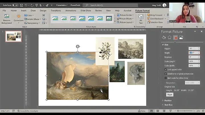Uncheck Relative to original picture size
205x115 pixels.
click(x=166, y=74)
